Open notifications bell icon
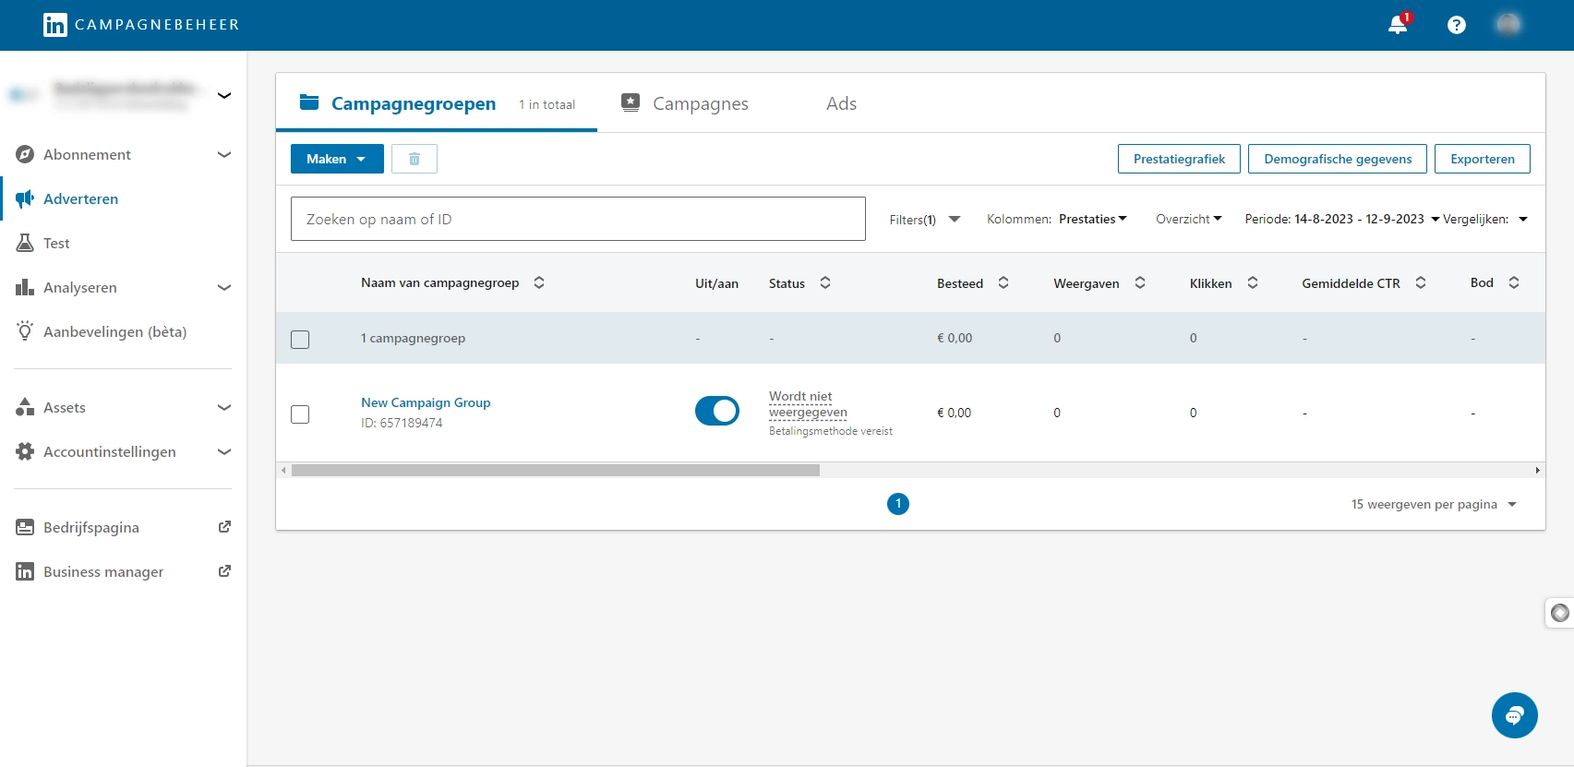Image resolution: width=1574 pixels, height=767 pixels. (1399, 24)
